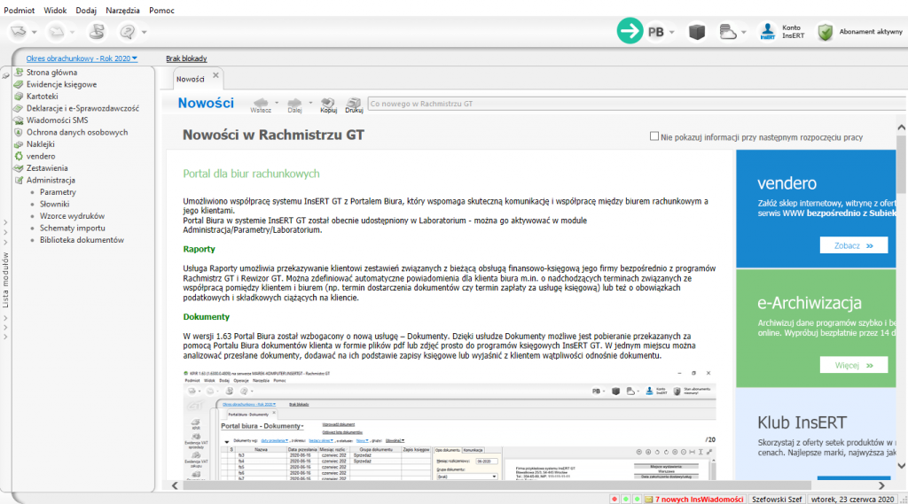Open the dropdown arrow beside the cloud database icon
Screen dimensions: 908x504
tap(744, 33)
